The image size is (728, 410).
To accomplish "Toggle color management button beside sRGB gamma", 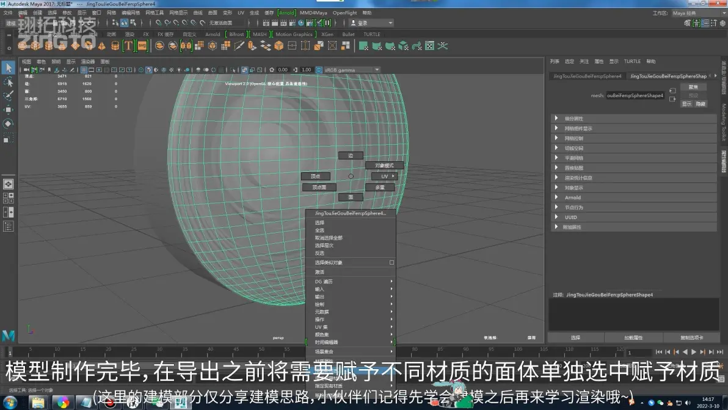I will pyautogui.click(x=319, y=70).
